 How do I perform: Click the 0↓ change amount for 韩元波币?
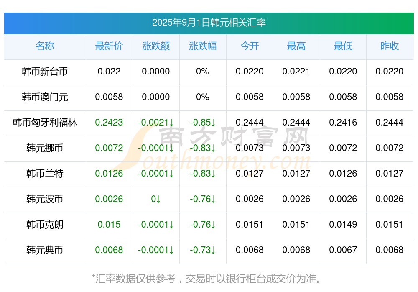[x=155, y=199]
